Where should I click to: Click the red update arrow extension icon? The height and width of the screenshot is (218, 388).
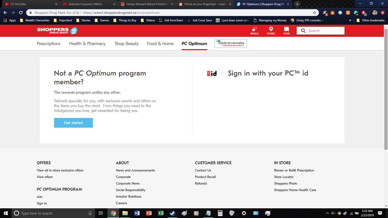(x=383, y=13)
